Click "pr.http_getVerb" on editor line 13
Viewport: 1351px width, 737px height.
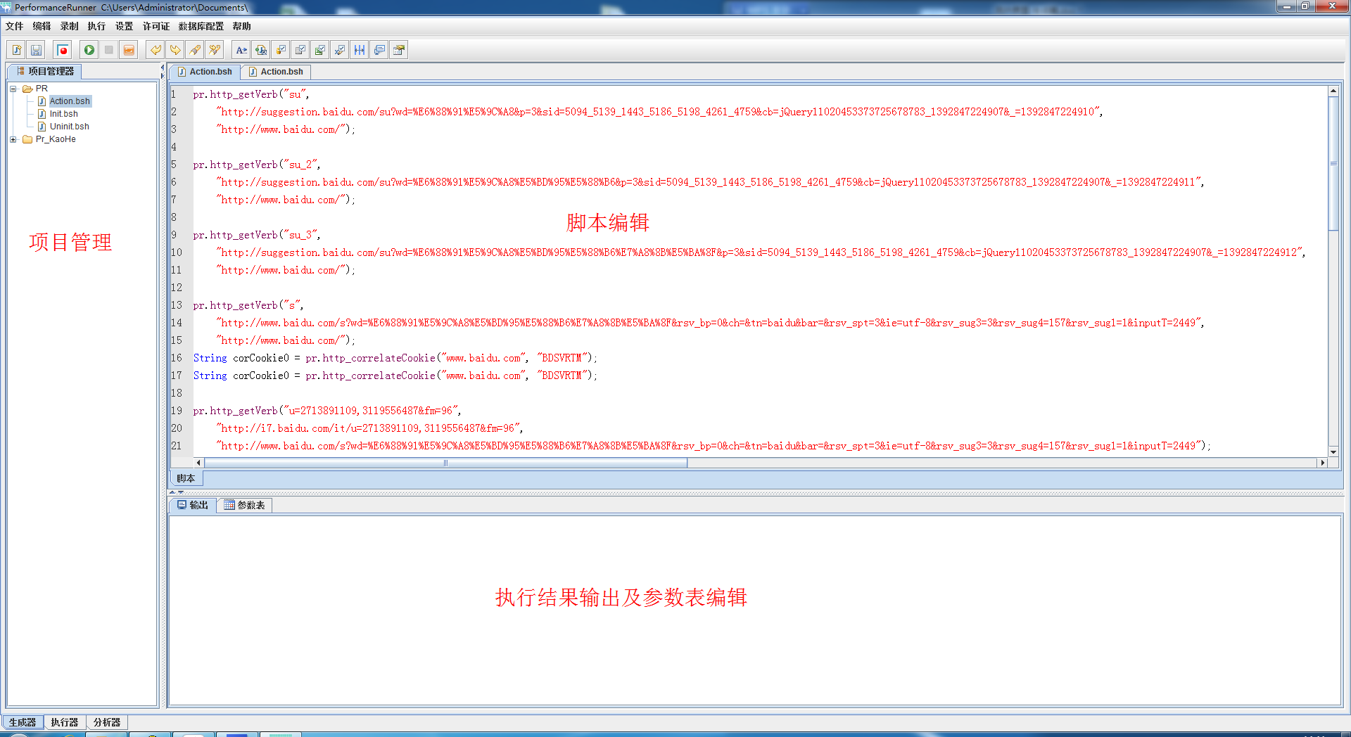(236, 305)
